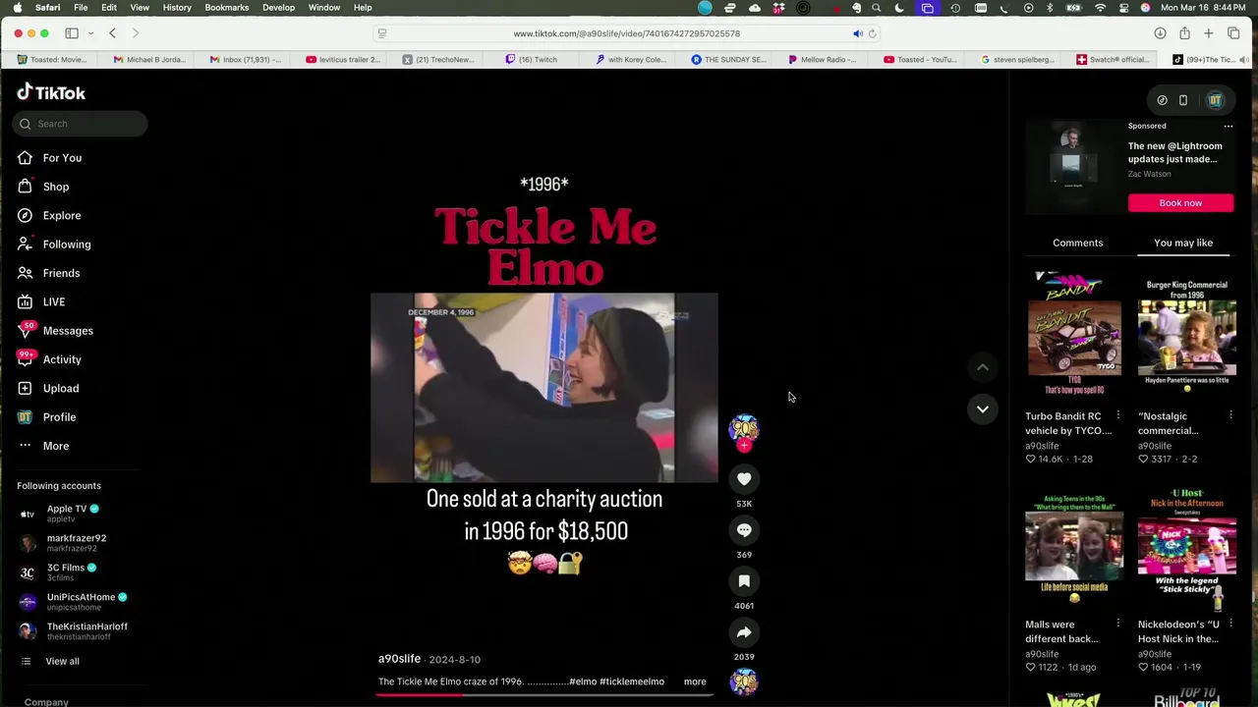Open the Burger King Commercial thumbnail
The width and height of the screenshot is (1258, 707).
tap(1187, 334)
